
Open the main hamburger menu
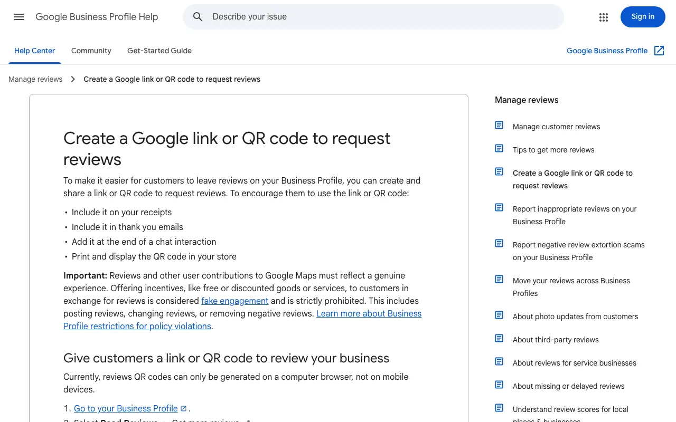(x=19, y=17)
